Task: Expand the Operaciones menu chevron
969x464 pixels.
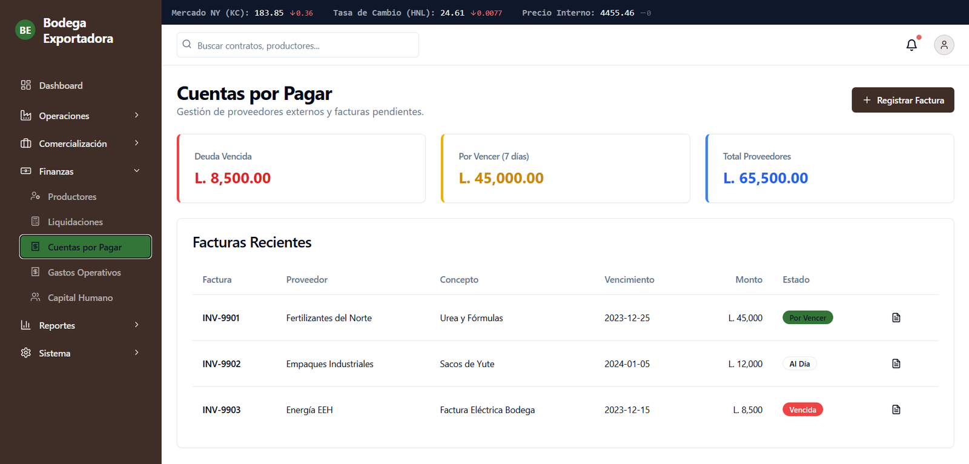Action: pos(136,115)
